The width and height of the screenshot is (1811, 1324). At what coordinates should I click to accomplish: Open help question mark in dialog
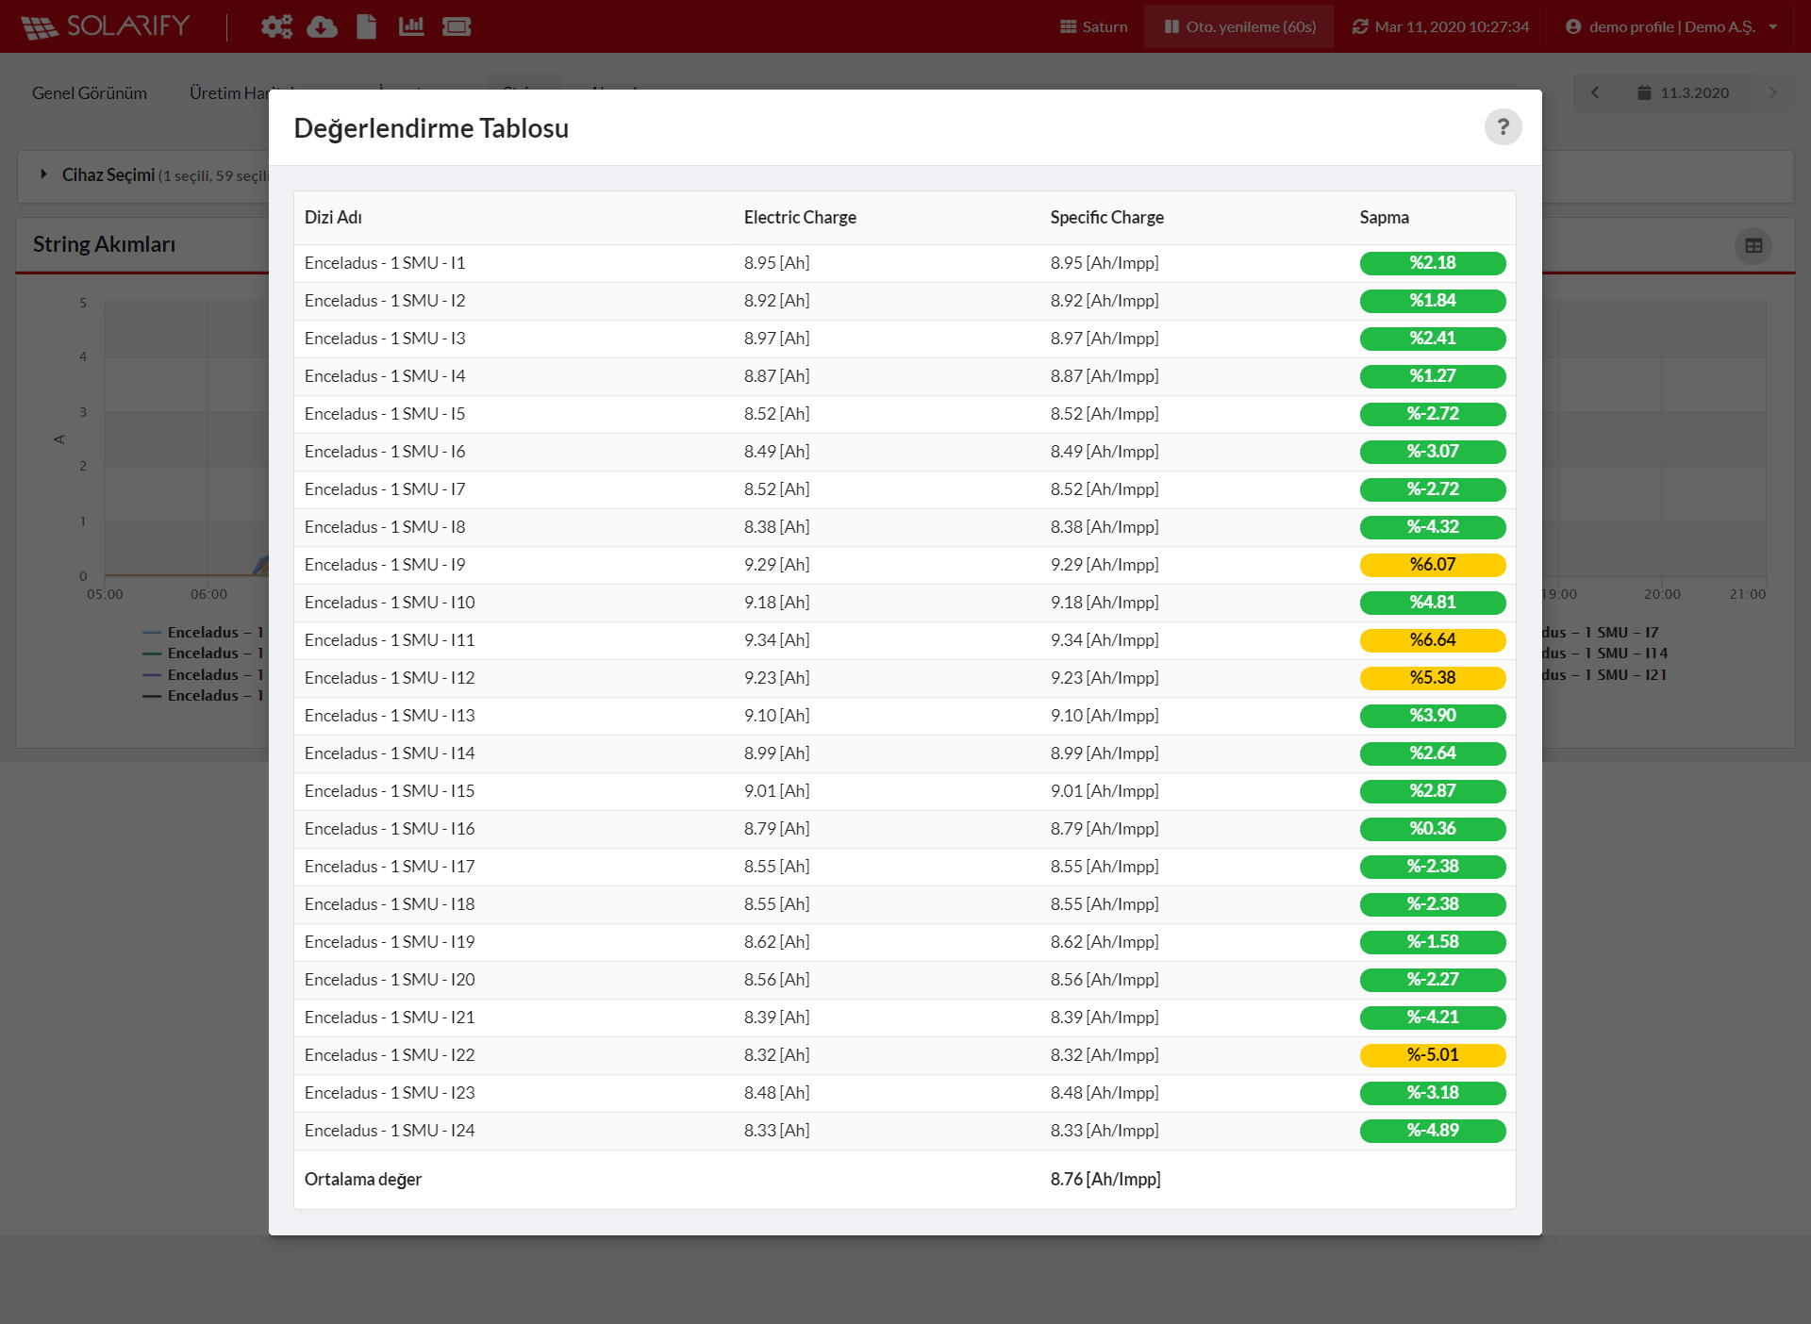pyautogui.click(x=1503, y=126)
